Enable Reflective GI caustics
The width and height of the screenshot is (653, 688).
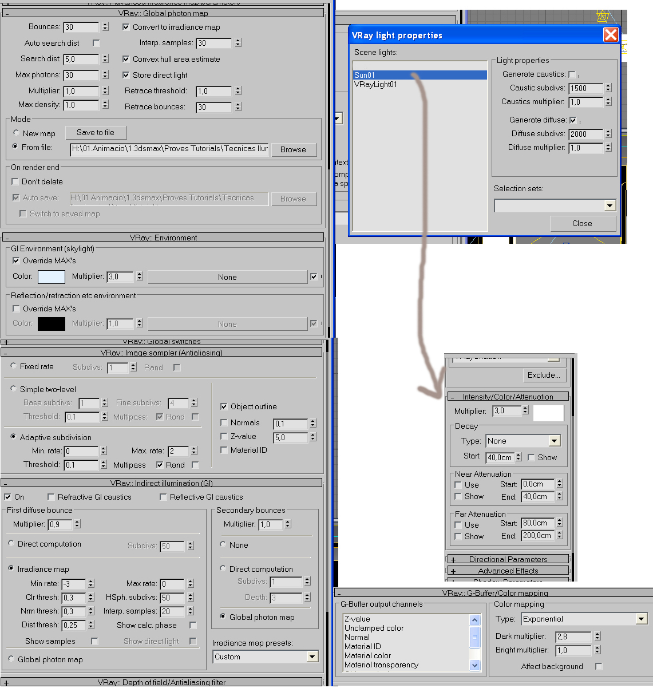(163, 497)
